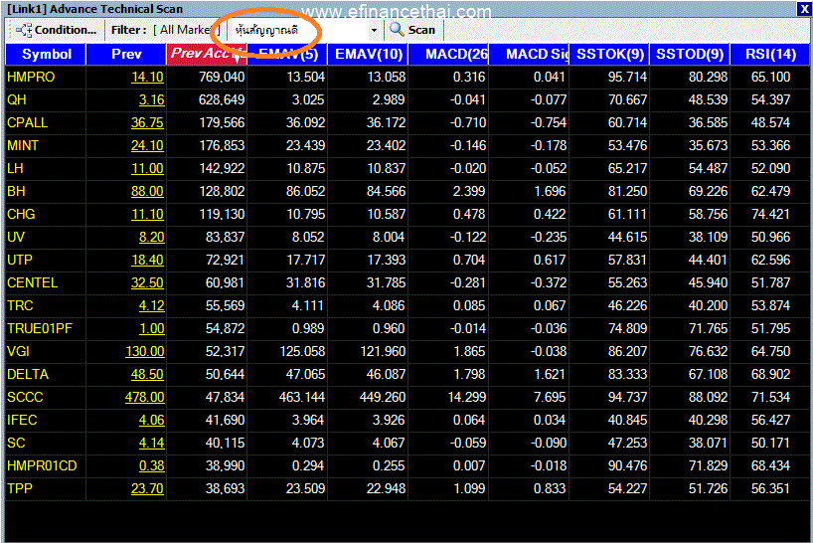Open the 14.10 price link for HMPRO

tap(147, 77)
